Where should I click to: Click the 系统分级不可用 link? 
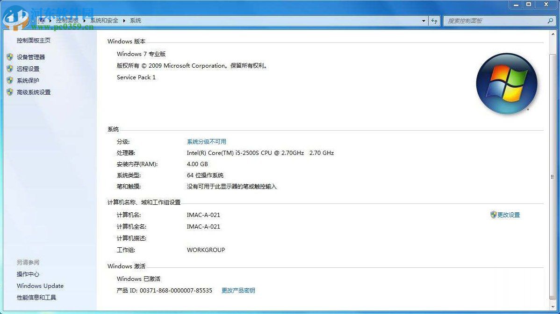click(207, 142)
